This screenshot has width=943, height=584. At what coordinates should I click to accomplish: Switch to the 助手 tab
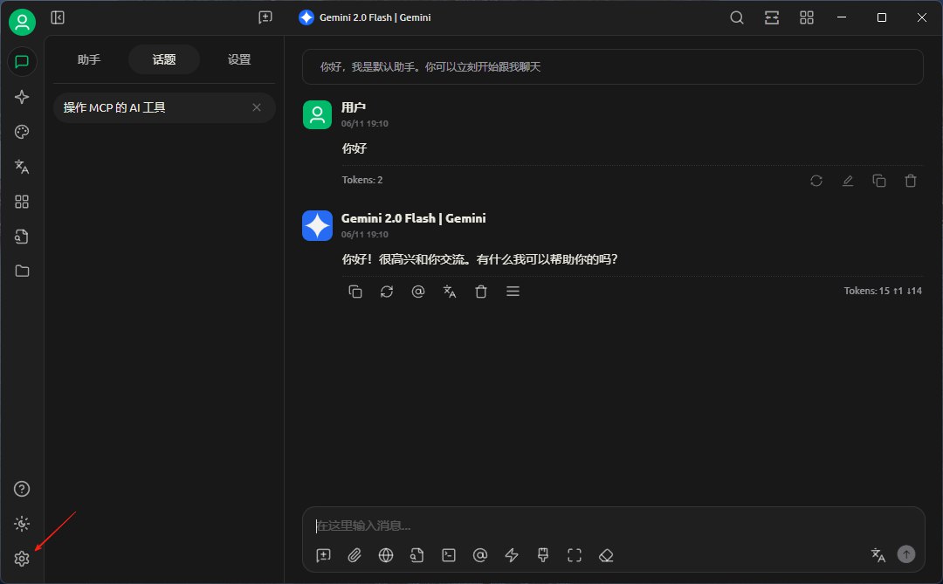point(89,59)
